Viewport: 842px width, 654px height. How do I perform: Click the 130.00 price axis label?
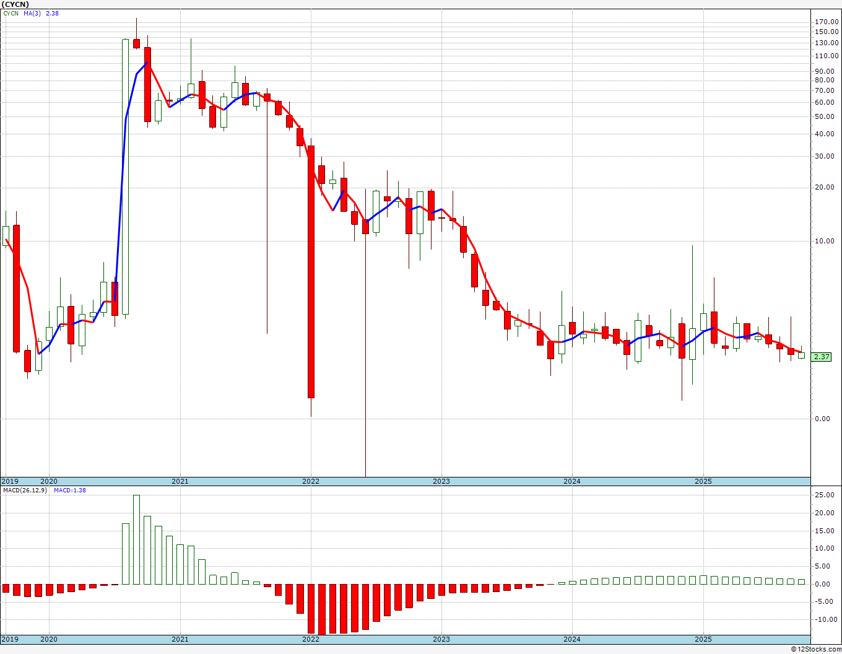click(x=827, y=43)
